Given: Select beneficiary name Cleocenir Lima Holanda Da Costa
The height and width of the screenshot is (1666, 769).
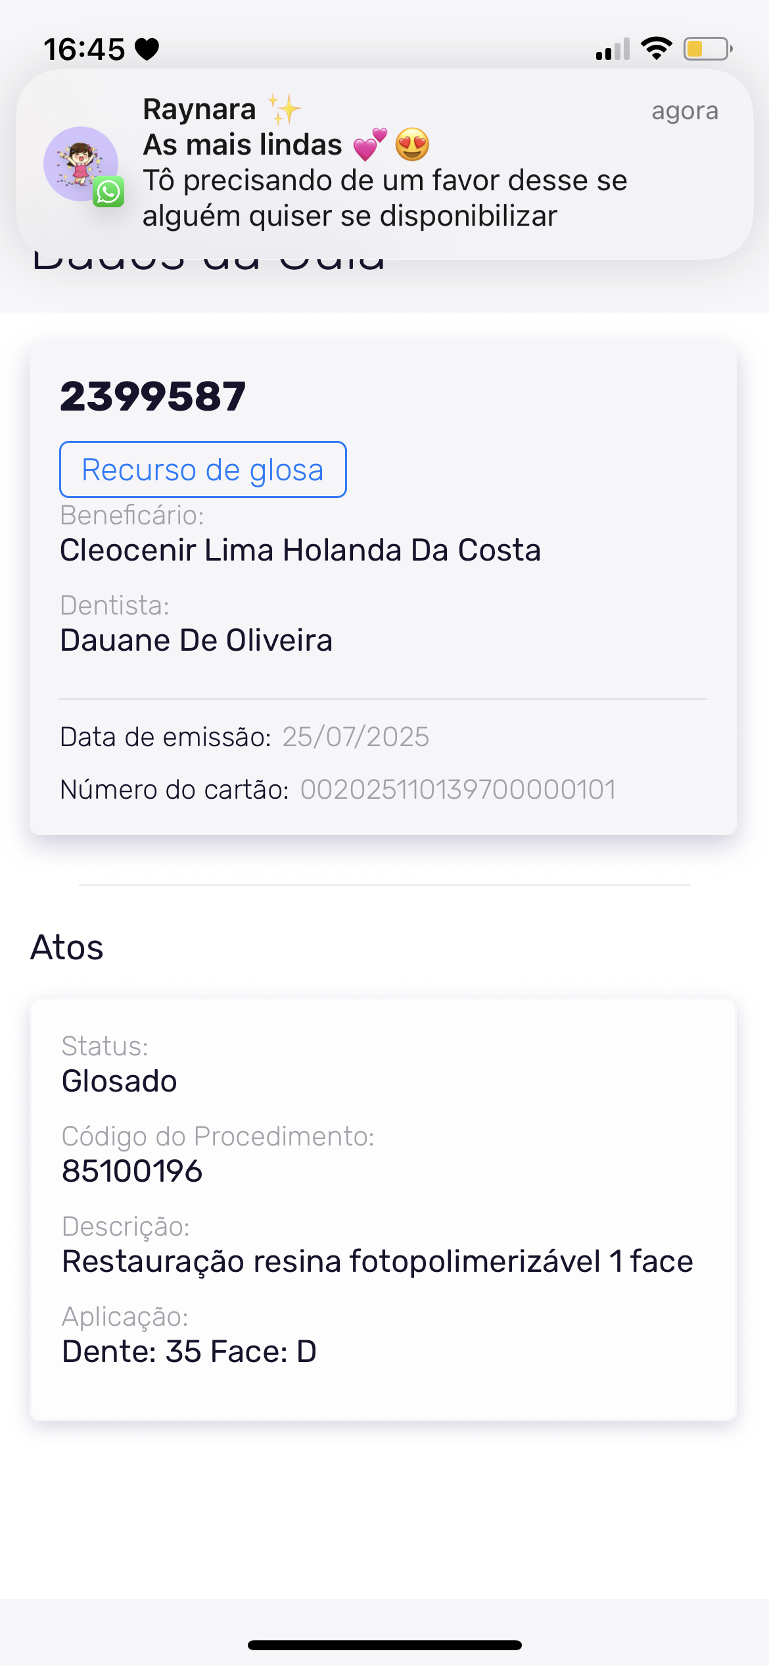Looking at the screenshot, I should (300, 550).
